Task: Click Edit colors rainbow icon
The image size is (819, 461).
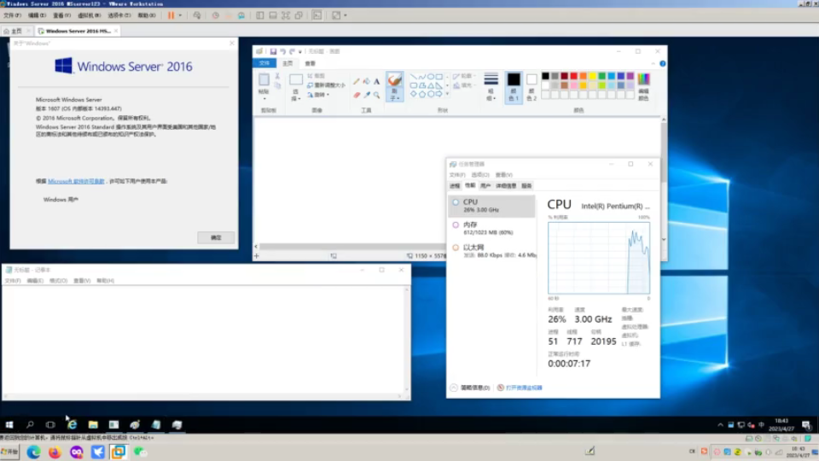Action: (x=643, y=79)
